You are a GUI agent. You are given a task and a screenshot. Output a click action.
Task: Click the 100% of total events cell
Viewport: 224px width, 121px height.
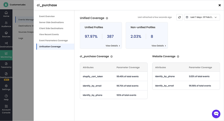[x=126, y=95]
